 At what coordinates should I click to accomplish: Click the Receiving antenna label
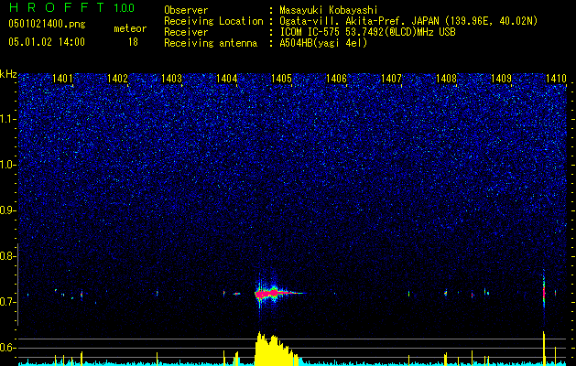[211, 43]
